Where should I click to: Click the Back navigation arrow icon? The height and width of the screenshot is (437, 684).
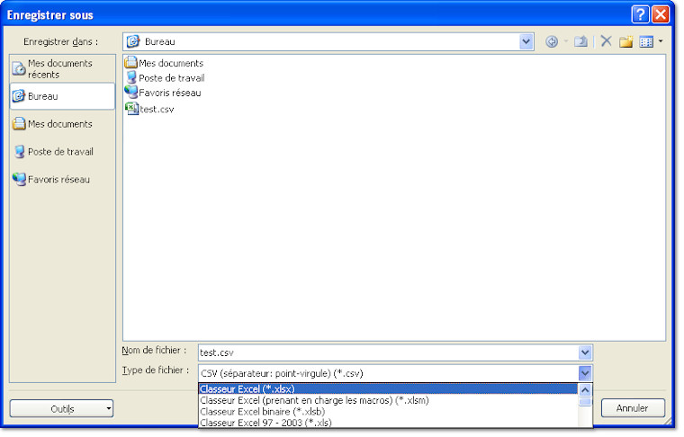[552, 41]
